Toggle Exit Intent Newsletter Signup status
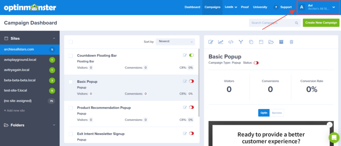This screenshot has width=341, height=146. tap(191, 133)
